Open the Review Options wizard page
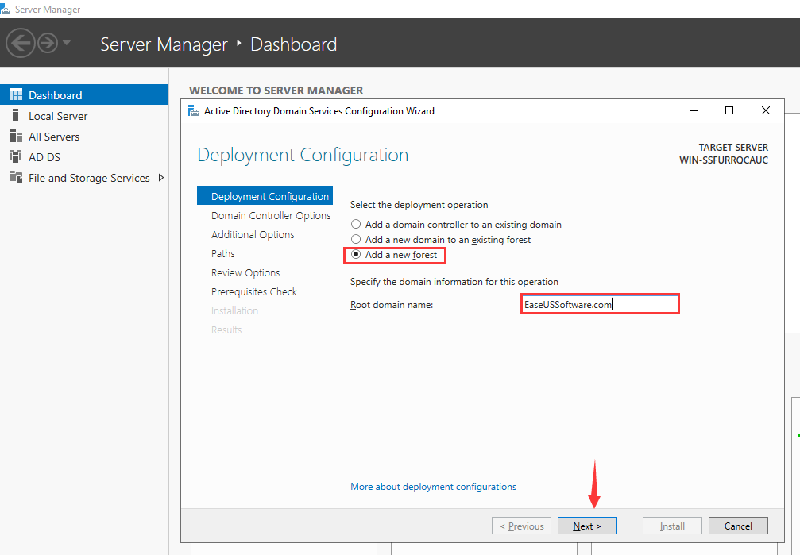The image size is (800, 555). pyautogui.click(x=245, y=273)
